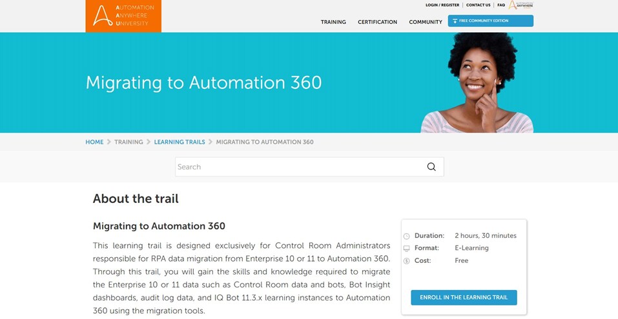Click the E-Learning format value
618x319 pixels.
point(471,248)
